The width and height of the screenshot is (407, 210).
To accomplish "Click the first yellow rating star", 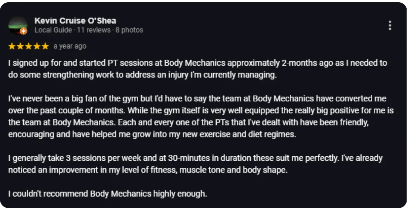I will pos(12,46).
